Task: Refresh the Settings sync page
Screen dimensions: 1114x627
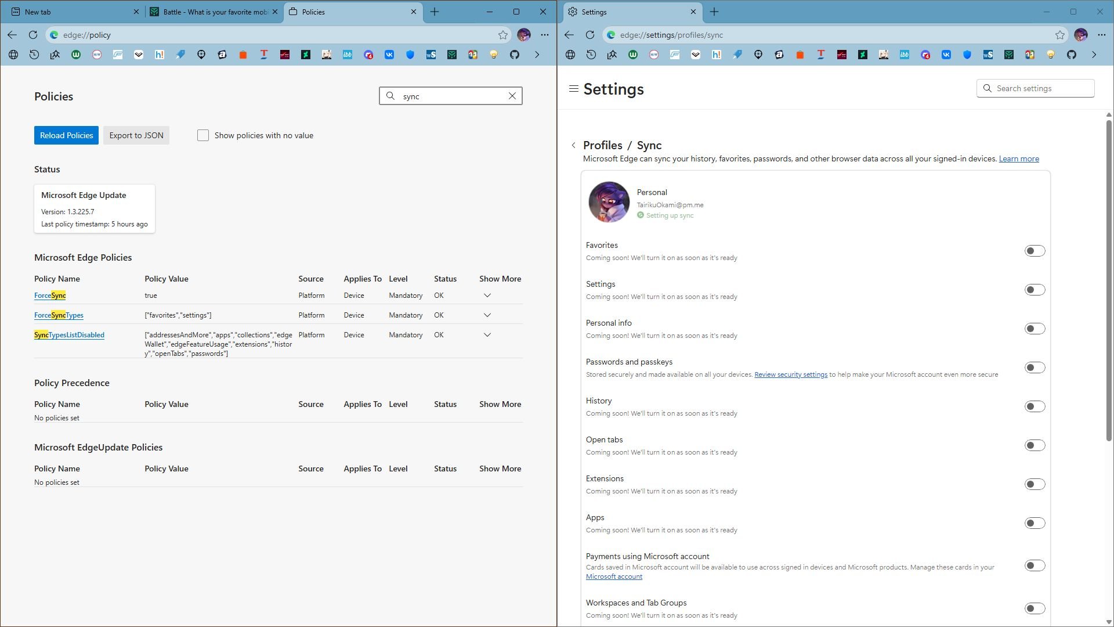Action: [x=590, y=35]
